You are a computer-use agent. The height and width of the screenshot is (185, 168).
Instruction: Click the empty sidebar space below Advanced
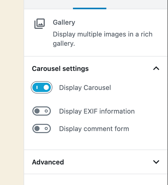96,180
